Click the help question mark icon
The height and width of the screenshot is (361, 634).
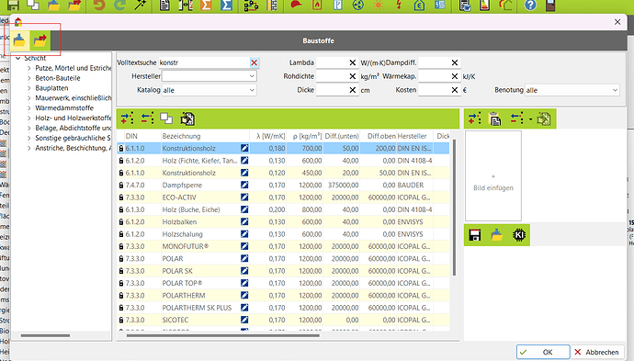click(530, 6)
